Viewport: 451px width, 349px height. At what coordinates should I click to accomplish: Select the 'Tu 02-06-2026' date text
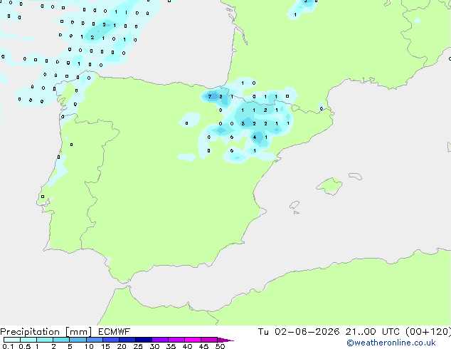299,332
